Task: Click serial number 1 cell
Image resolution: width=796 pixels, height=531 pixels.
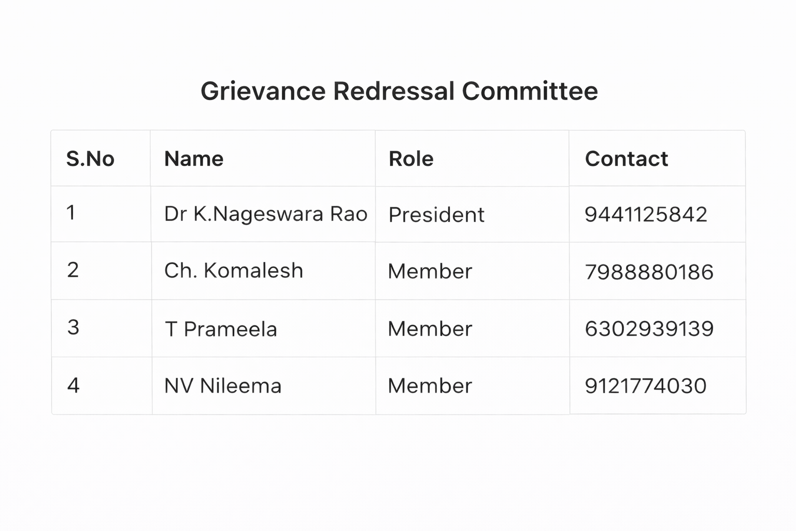Action: point(71,213)
